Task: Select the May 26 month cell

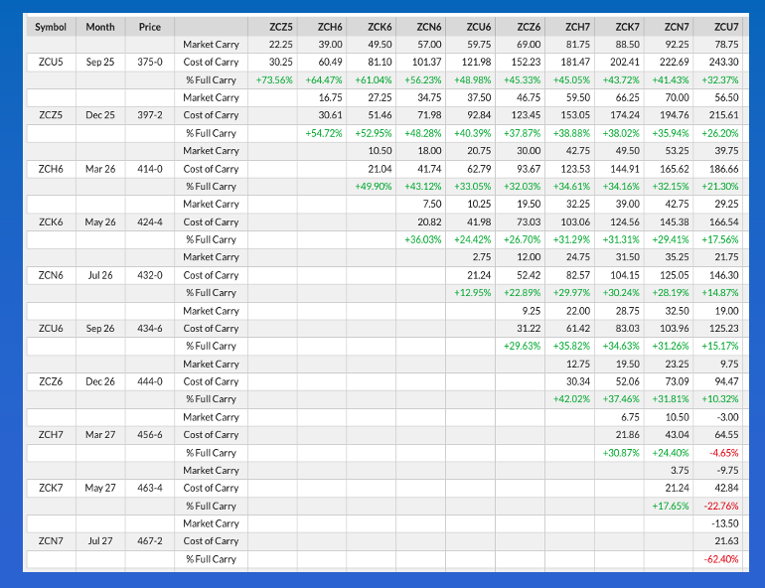Action: pos(100,221)
